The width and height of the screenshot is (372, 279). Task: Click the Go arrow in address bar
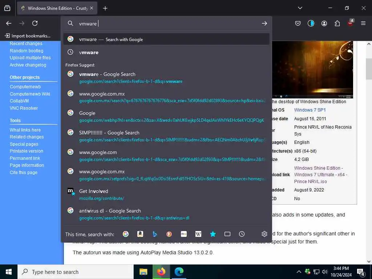(264, 23)
